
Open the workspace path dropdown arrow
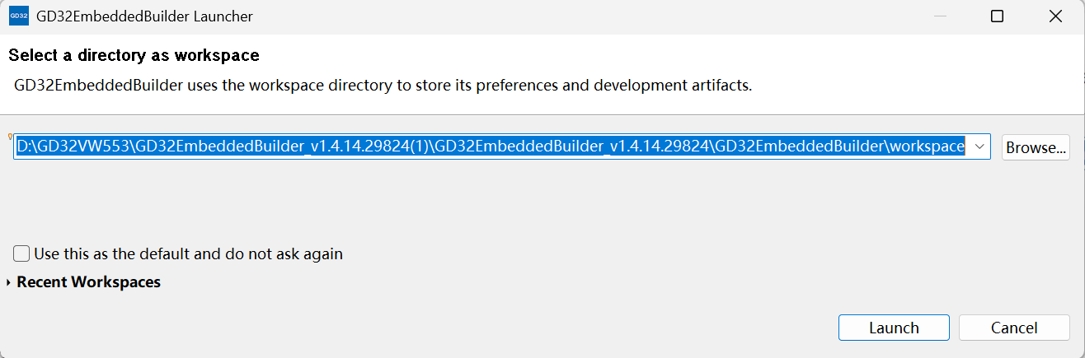pos(979,146)
